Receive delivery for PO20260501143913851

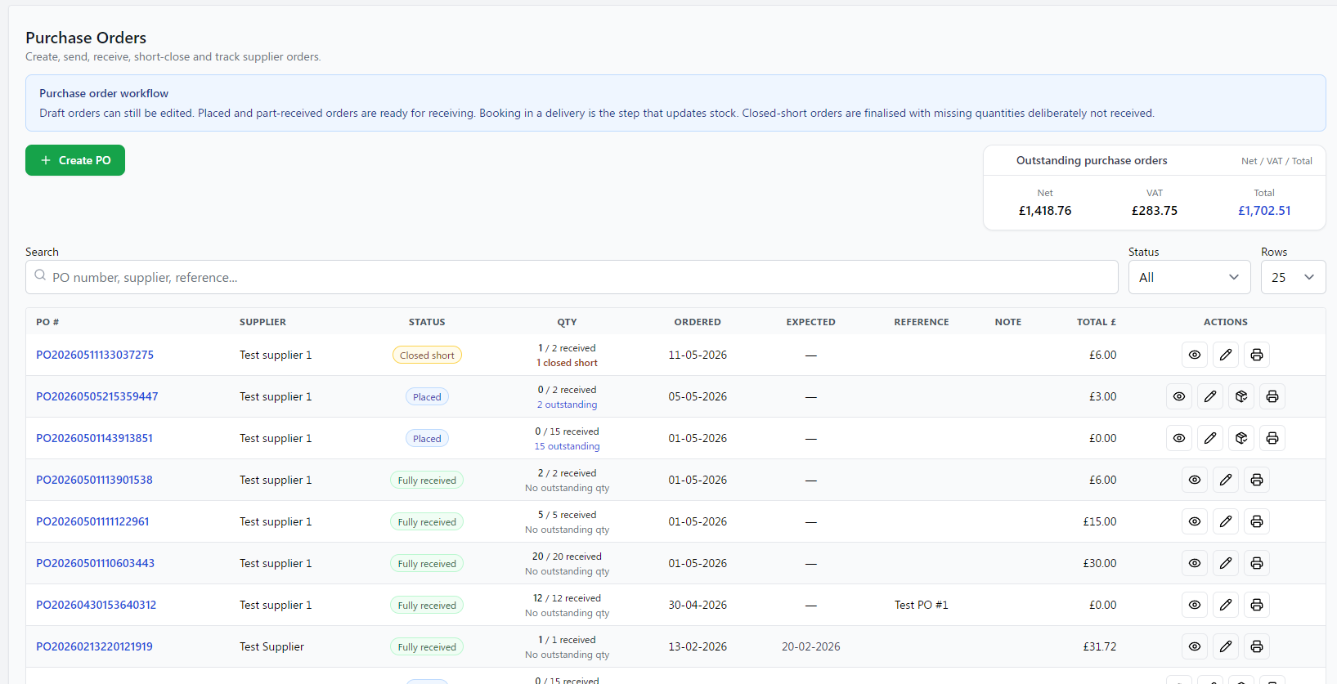pyautogui.click(x=1241, y=438)
